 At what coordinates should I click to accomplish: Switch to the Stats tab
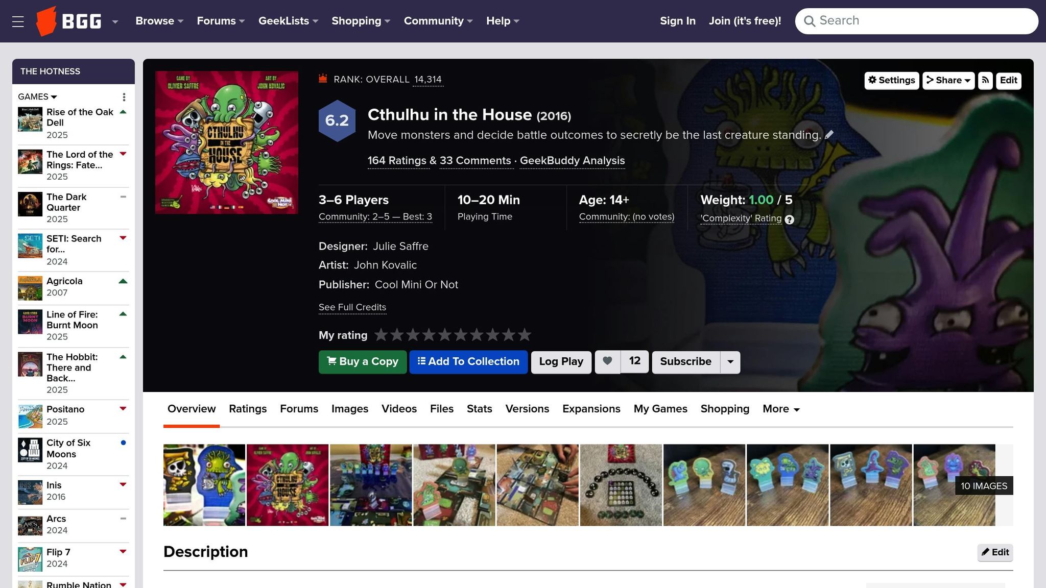point(480,409)
